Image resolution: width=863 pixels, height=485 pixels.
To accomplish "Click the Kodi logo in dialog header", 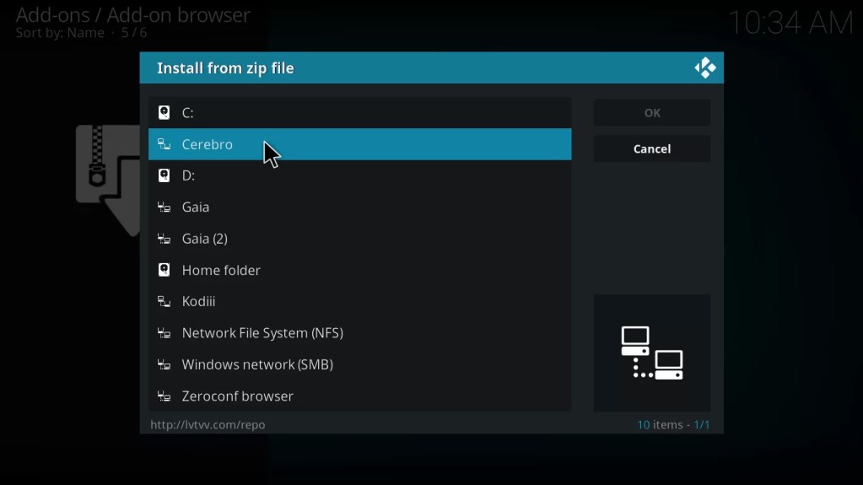I will (705, 67).
